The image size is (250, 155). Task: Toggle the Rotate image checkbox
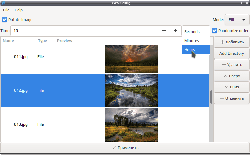(x=4, y=20)
